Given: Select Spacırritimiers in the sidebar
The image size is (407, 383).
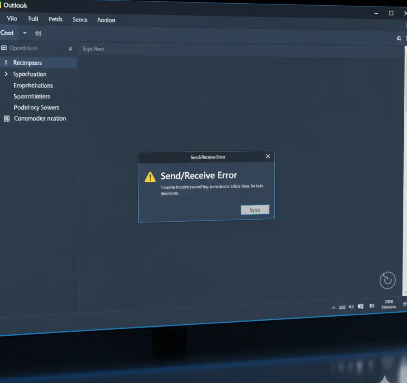Looking at the screenshot, I should point(32,97).
